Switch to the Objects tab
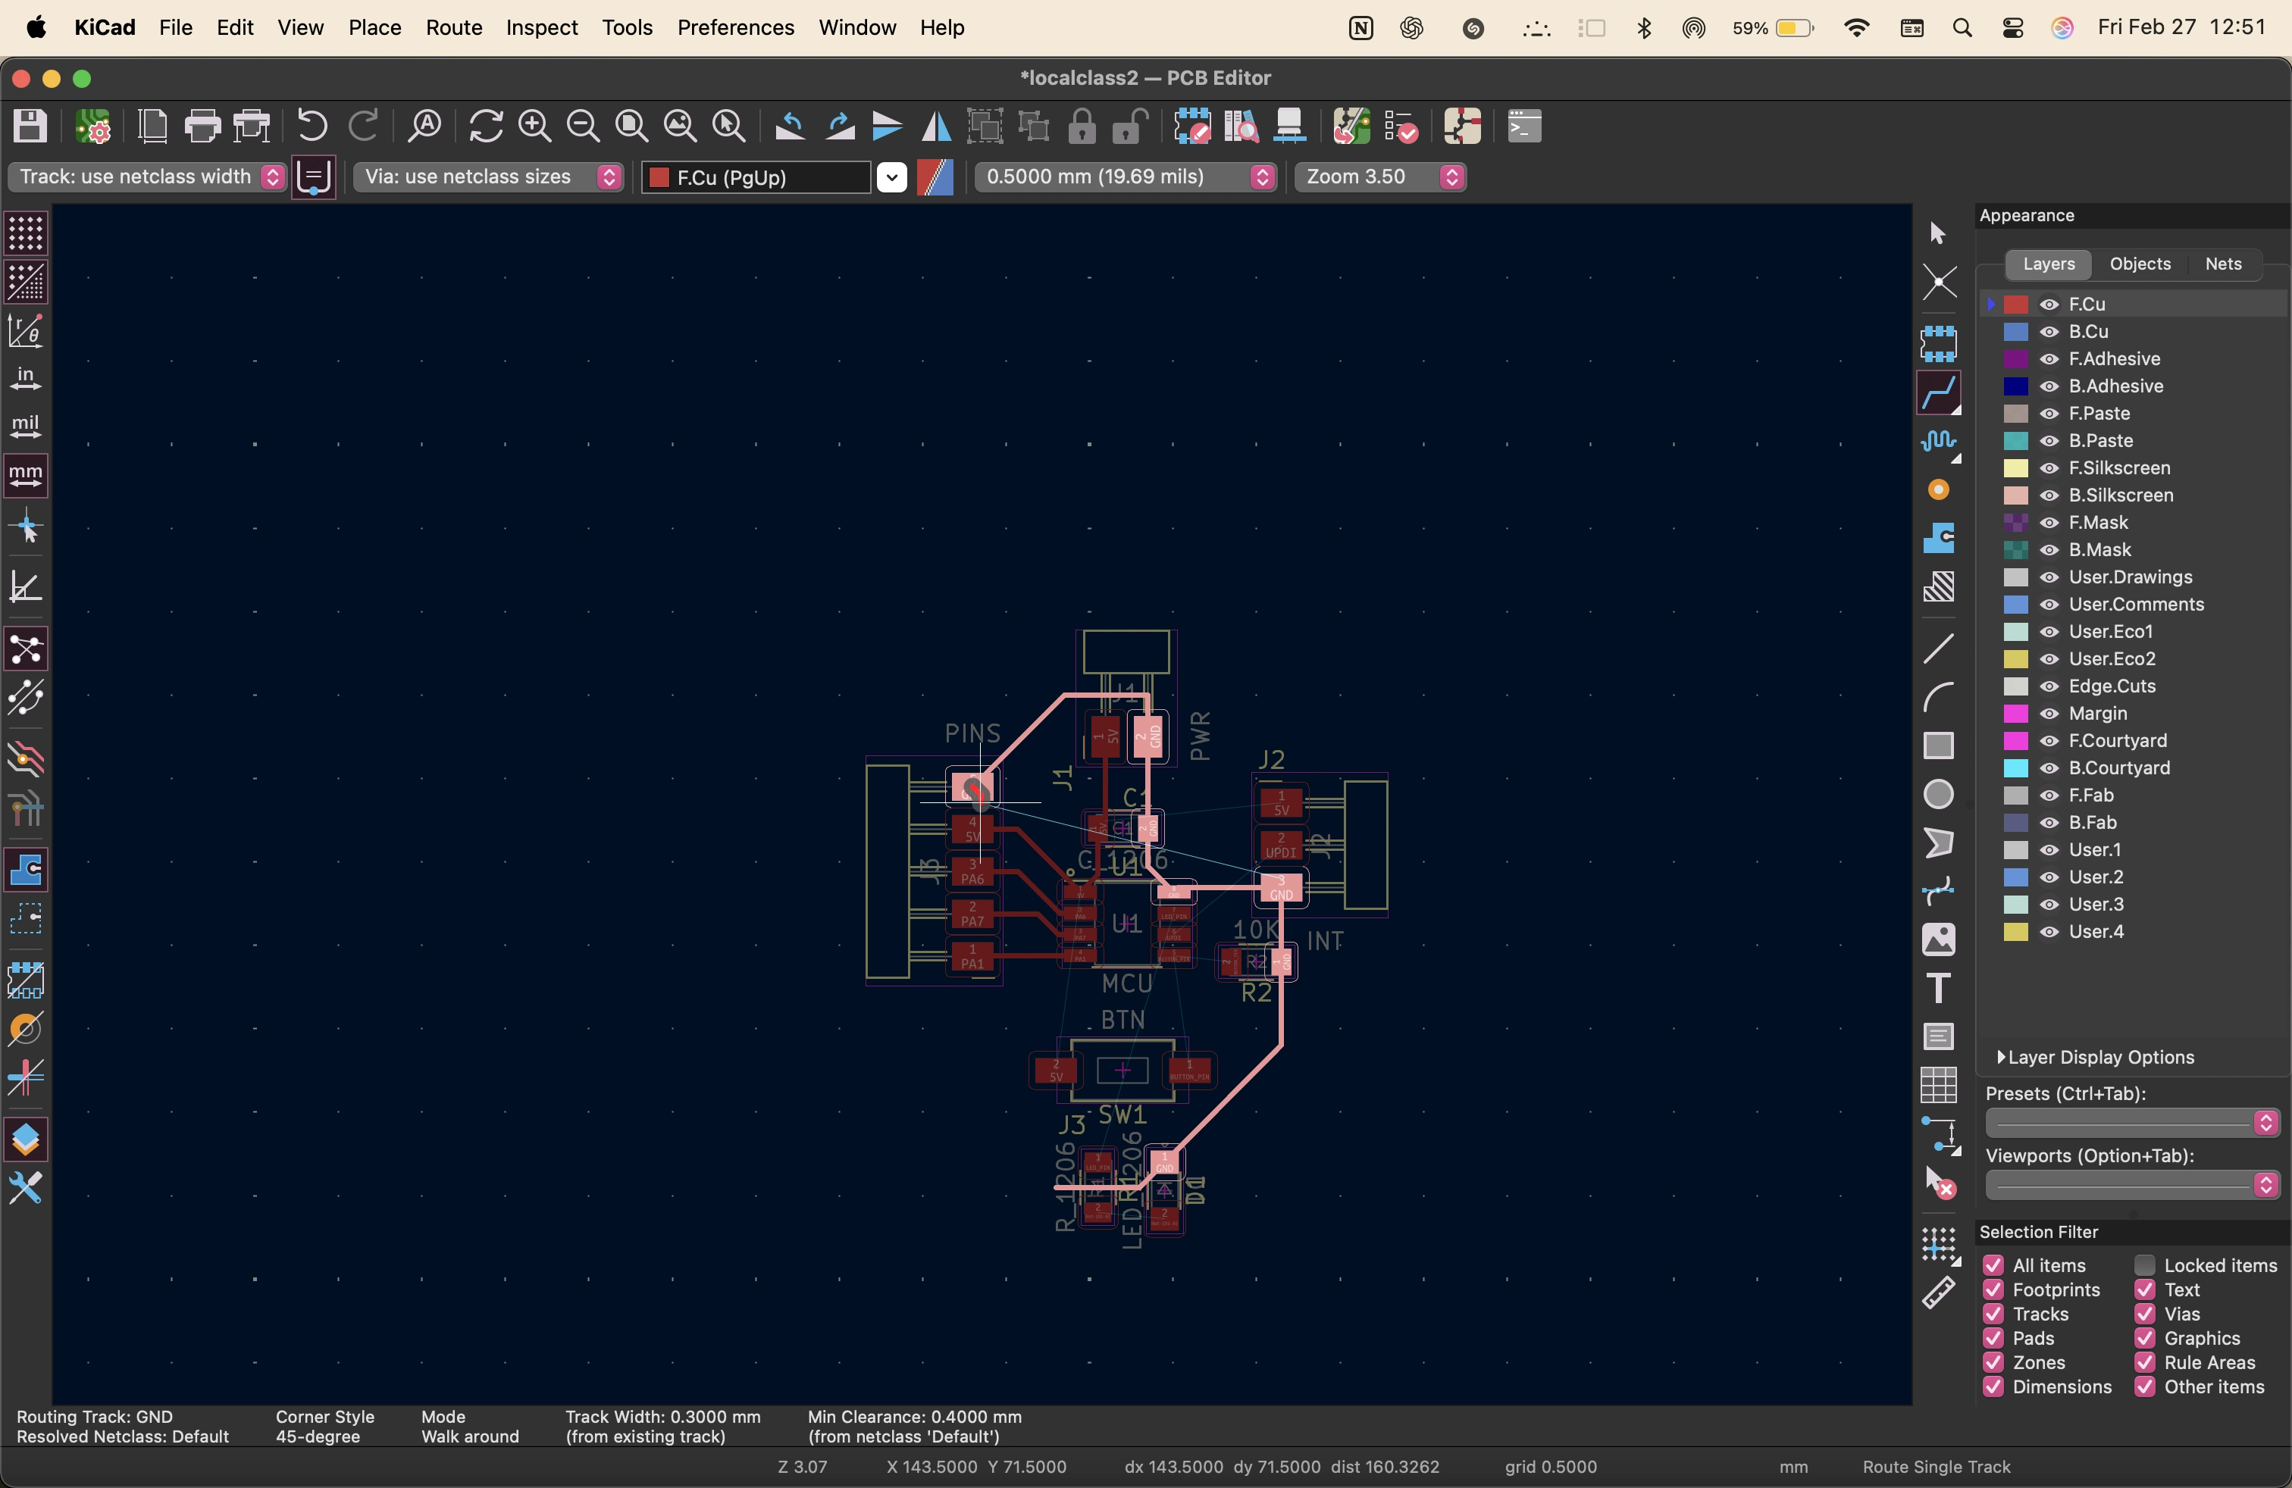The width and height of the screenshot is (2292, 1488). tap(2139, 264)
